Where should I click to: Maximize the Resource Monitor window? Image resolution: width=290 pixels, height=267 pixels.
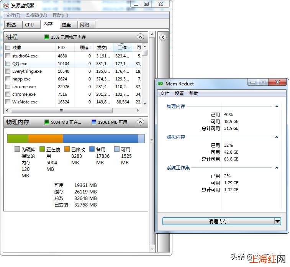point(146,4)
